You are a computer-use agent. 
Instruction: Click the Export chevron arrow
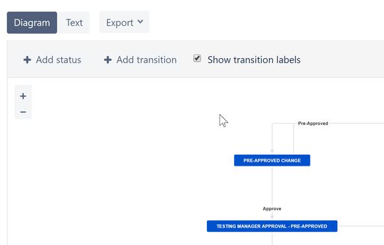pyautogui.click(x=140, y=22)
